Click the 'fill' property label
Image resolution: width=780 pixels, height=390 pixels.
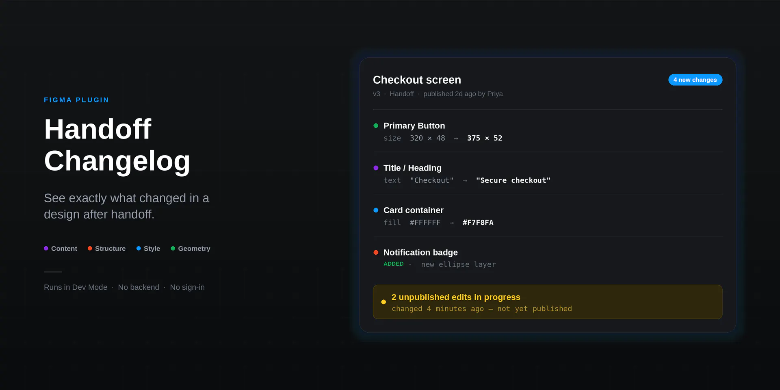tap(392, 223)
